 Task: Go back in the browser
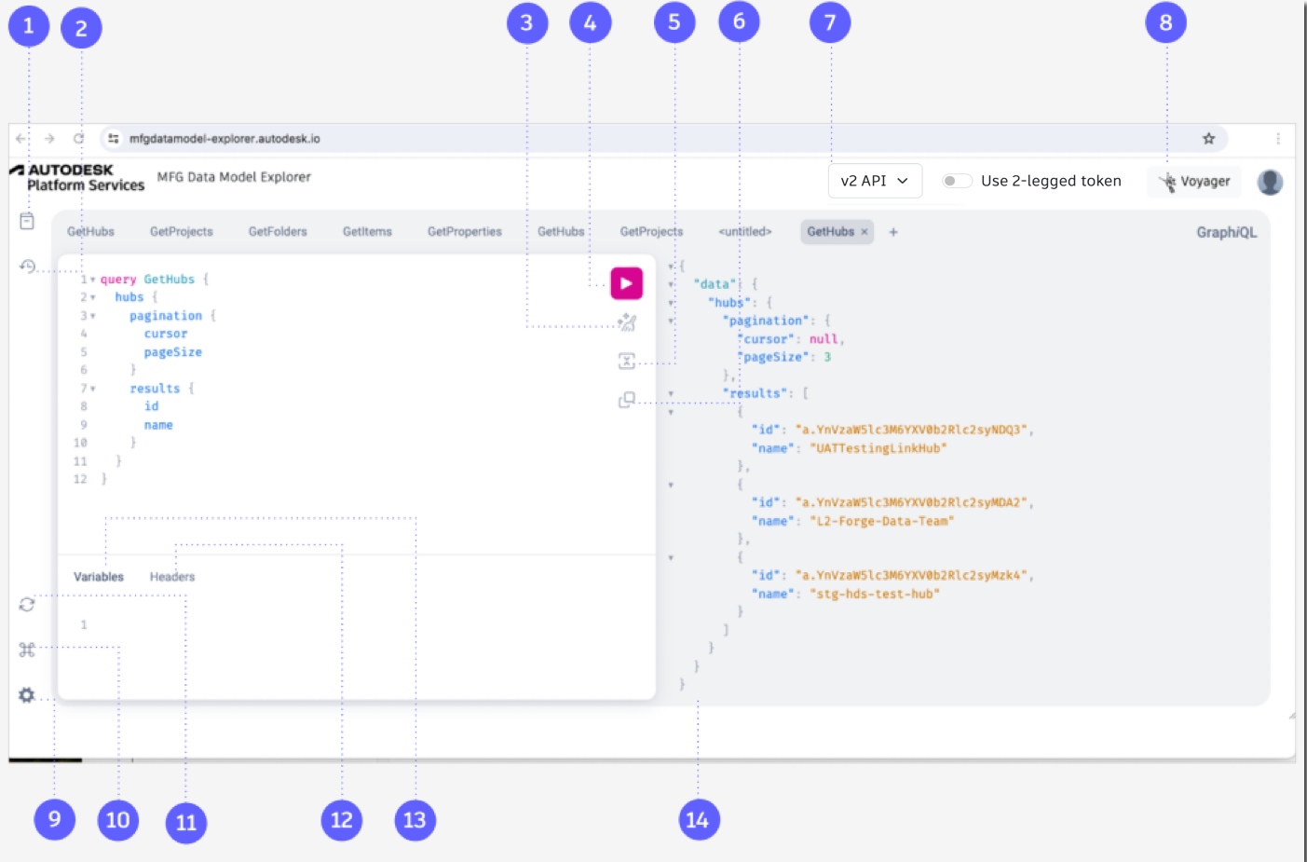pos(21,139)
